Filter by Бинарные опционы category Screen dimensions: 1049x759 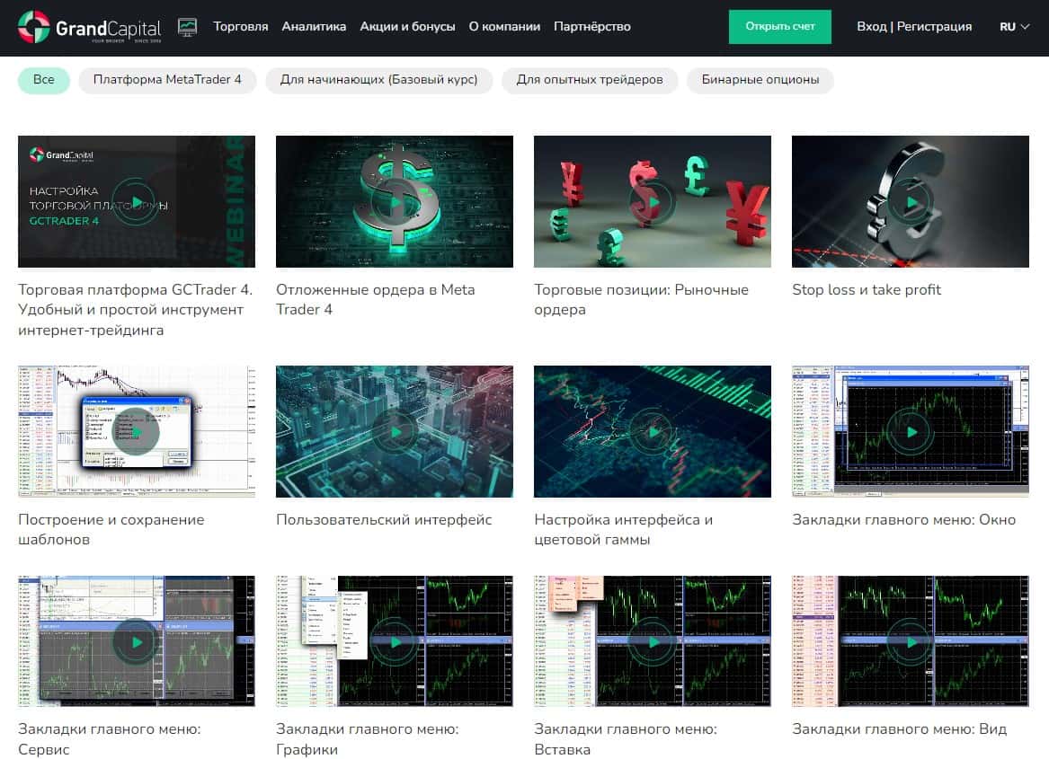[x=760, y=80]
